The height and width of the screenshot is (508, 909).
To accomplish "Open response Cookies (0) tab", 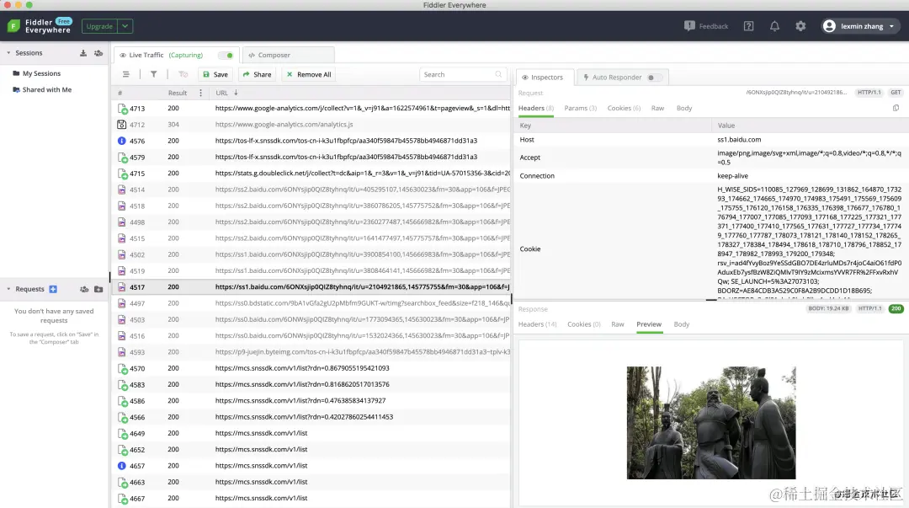I will (584, 324).
